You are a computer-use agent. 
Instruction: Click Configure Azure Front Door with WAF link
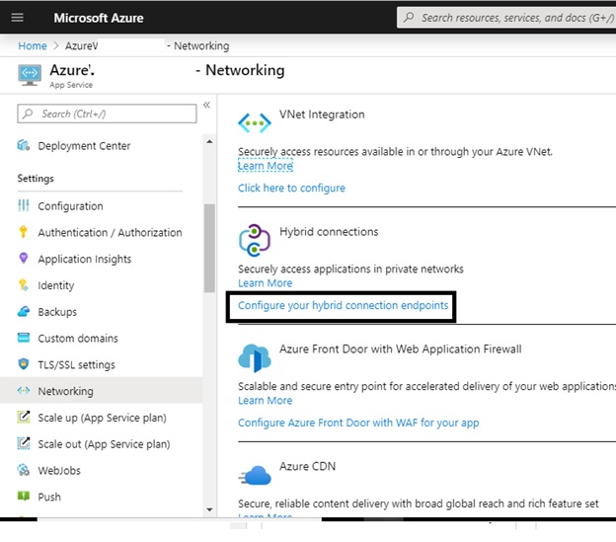click(358, 423)
